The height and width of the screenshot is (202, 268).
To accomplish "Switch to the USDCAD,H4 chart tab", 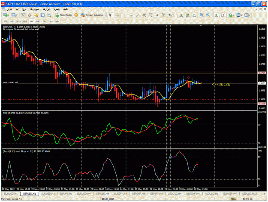I will tap(175, 193).
